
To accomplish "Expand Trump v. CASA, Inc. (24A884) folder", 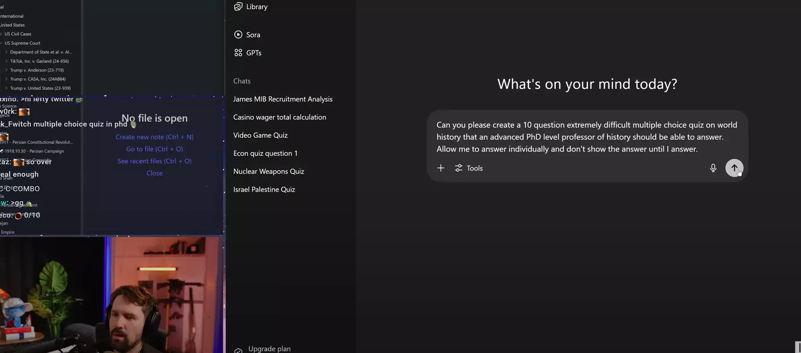I will [38, 79].
